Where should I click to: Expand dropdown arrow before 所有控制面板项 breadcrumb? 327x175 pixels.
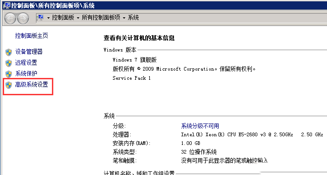coord(78,18)
